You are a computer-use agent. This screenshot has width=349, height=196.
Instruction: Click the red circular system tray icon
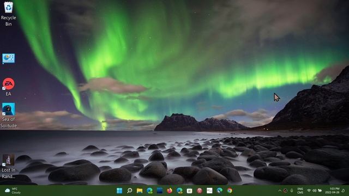285,191
